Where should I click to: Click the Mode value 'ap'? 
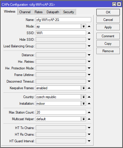38,26
